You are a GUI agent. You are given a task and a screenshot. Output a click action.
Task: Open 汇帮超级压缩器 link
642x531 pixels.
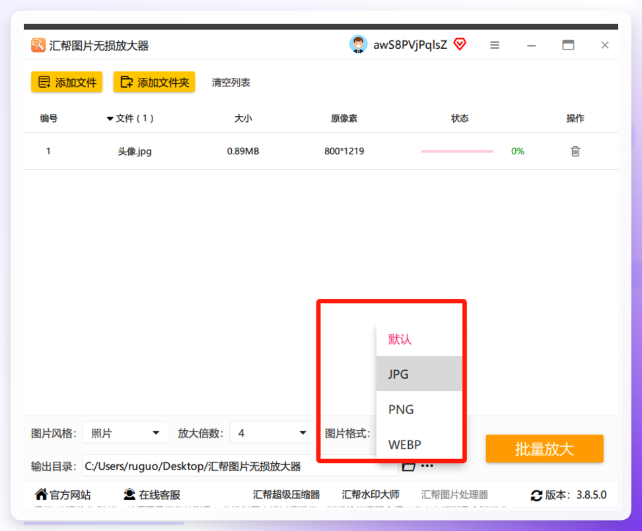click(x=286, y=495)
